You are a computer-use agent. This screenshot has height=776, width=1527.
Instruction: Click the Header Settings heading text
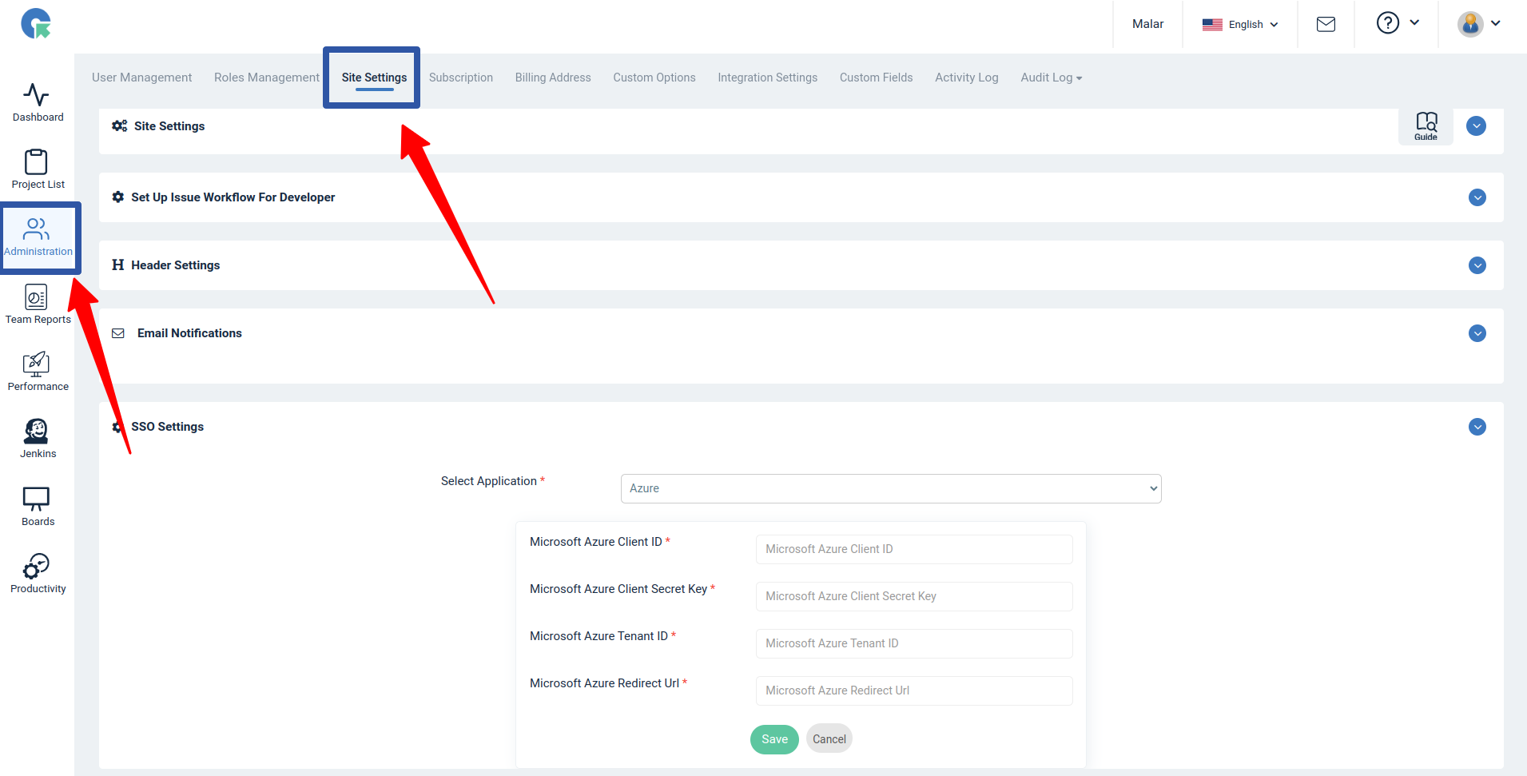tap(175, 265)
